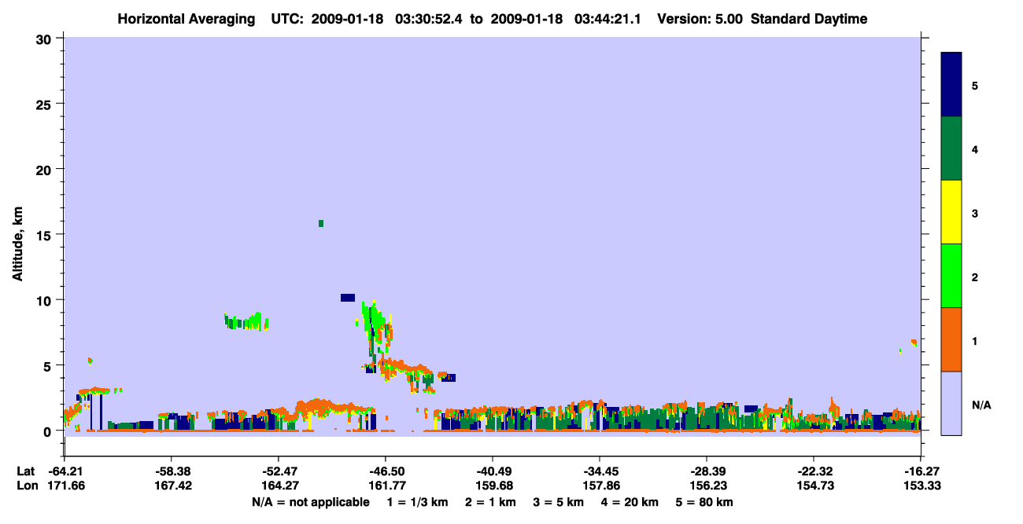Click the altitude tick label 20
Image resolution: width=1023 pixels, height=524 pixels.
click(46, 169)
